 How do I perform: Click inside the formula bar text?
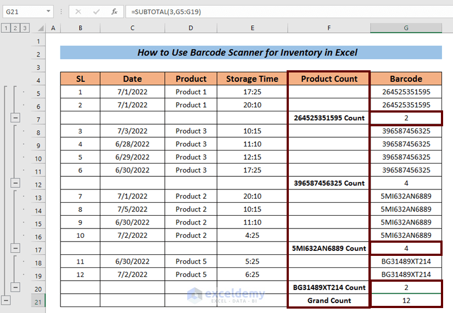[x=166, y=12]
